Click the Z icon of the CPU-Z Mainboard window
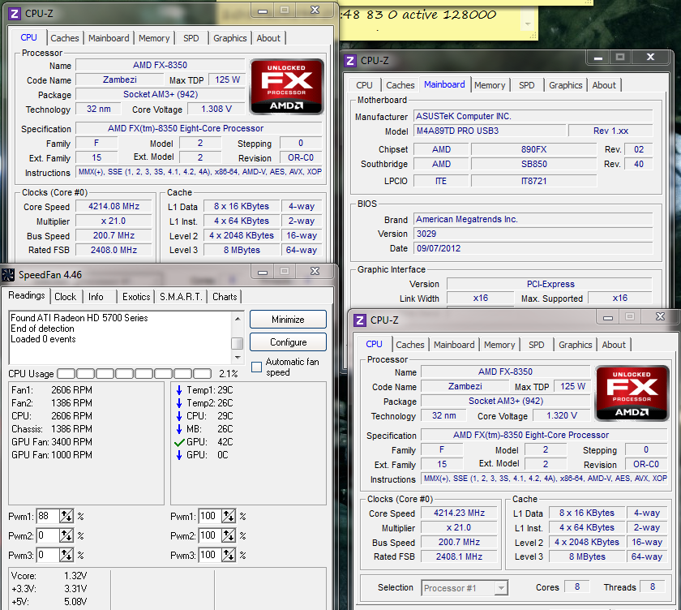The width and height of the screenshot is (681, 610). coord(350,61)
